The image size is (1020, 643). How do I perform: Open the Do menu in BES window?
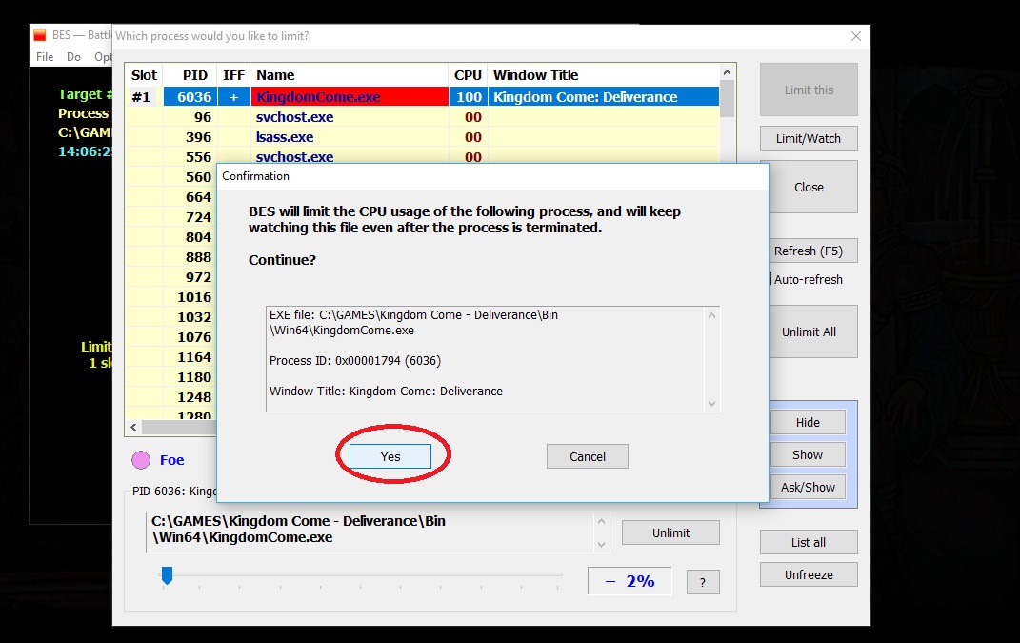tap(73, 56)
